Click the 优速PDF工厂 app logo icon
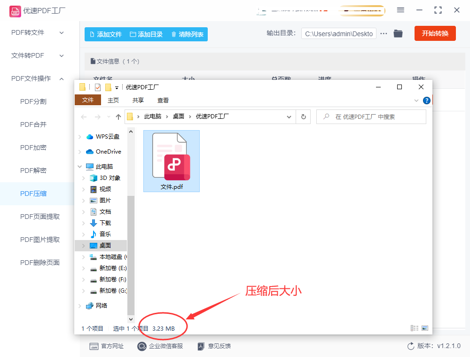Screen dimensions: 470x357 pyautogui.click(x=16, y=11)
